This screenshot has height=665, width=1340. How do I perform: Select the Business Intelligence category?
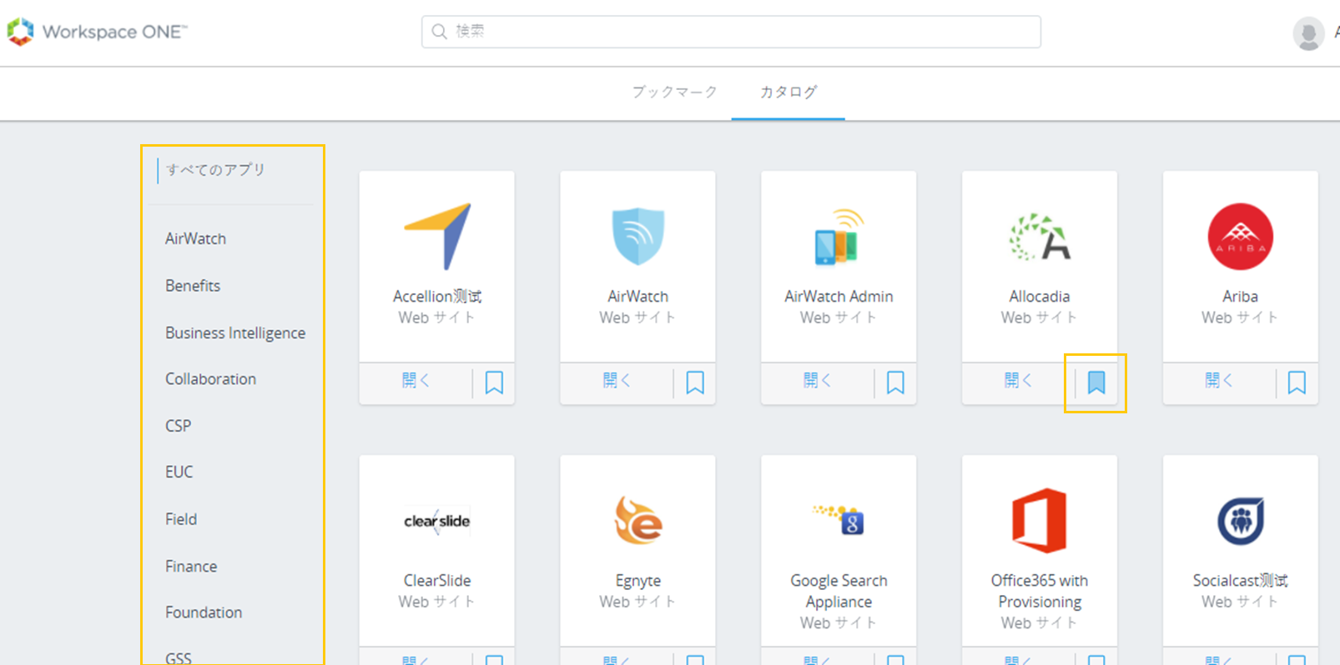click(235, 332)
